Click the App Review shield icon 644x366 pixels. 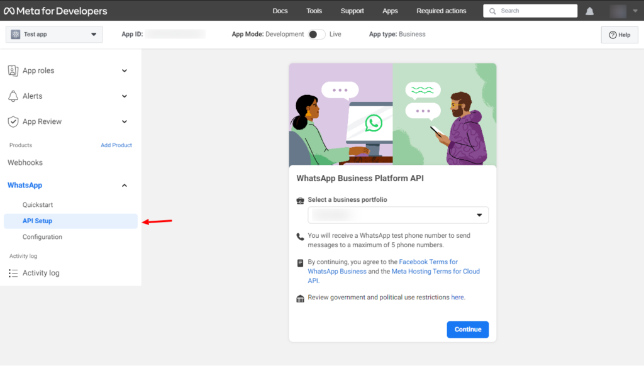coord(13,121)
